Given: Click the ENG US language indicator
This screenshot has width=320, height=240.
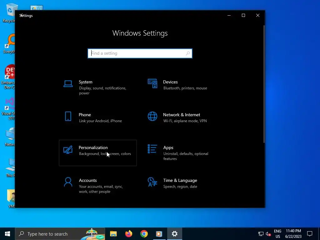Looking at the screenshot, I should 277,234.
